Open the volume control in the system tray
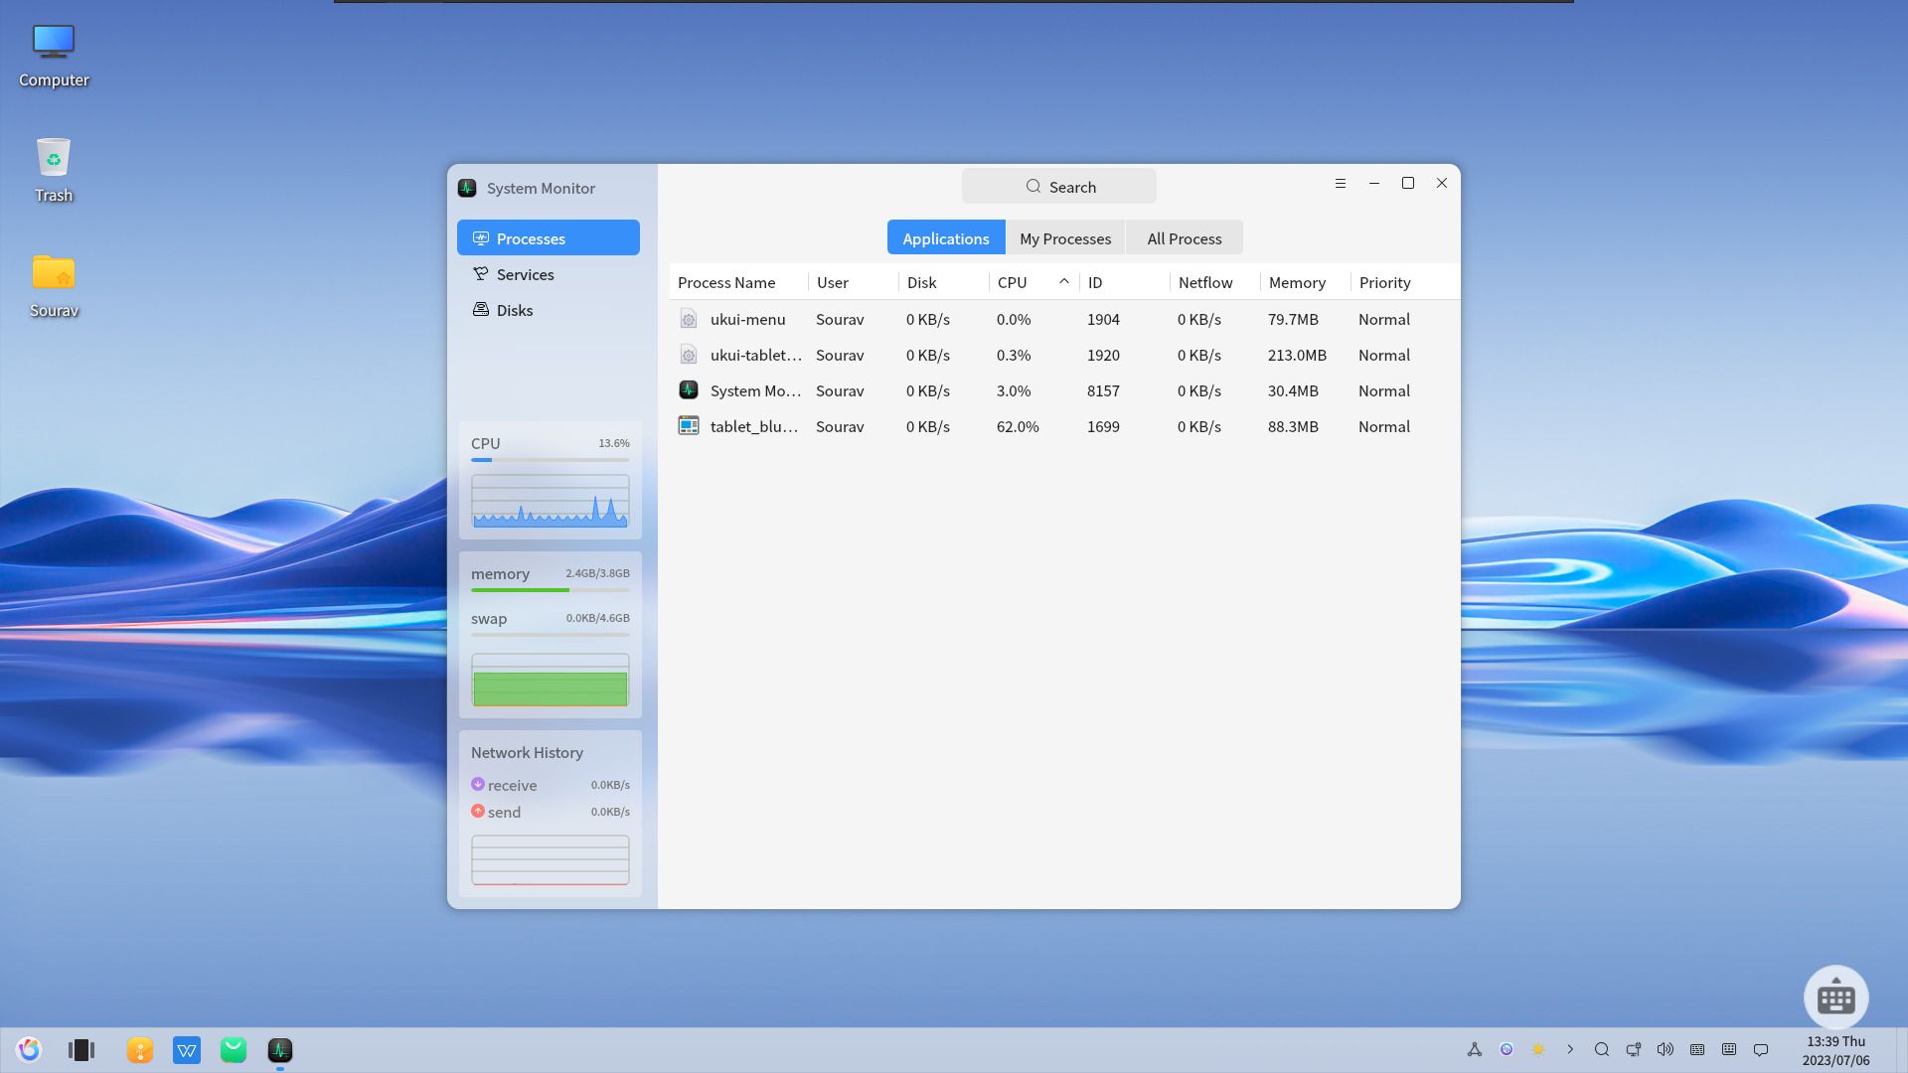The height and width of the screenshot is (1073, 1908). (1666, 1049)
